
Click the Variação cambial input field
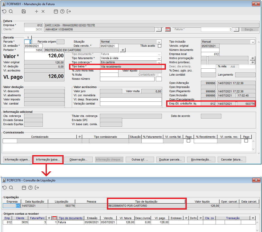pyautogui.click(x=131, y=104)
